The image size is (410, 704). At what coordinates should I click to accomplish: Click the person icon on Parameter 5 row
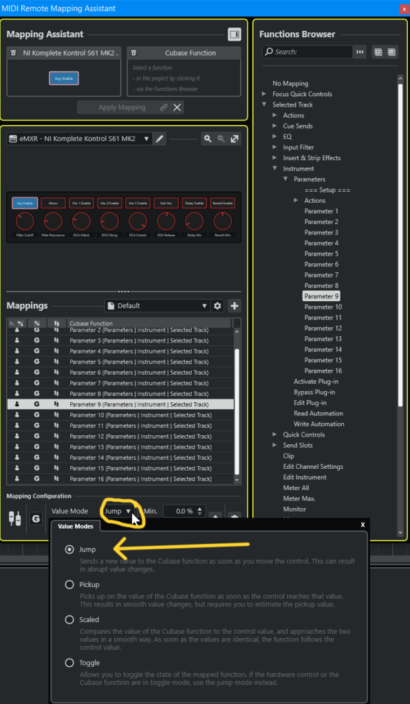point(17,362)
